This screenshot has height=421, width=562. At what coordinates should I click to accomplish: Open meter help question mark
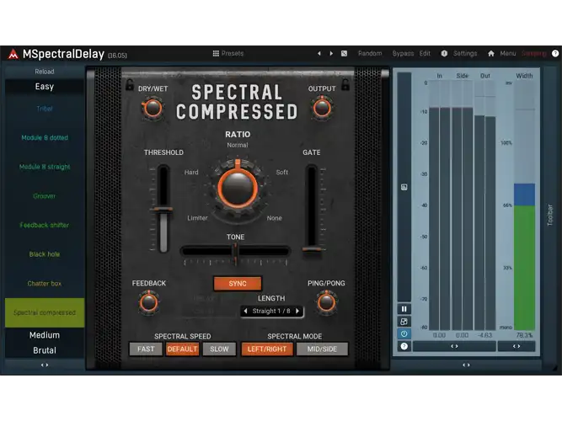click(404, 346)
